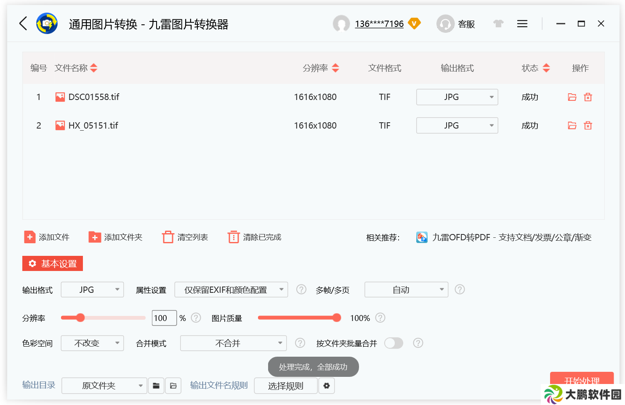Click the output directory label link
This screenshot has width=625, height=405.
click(x=39, y=385)
